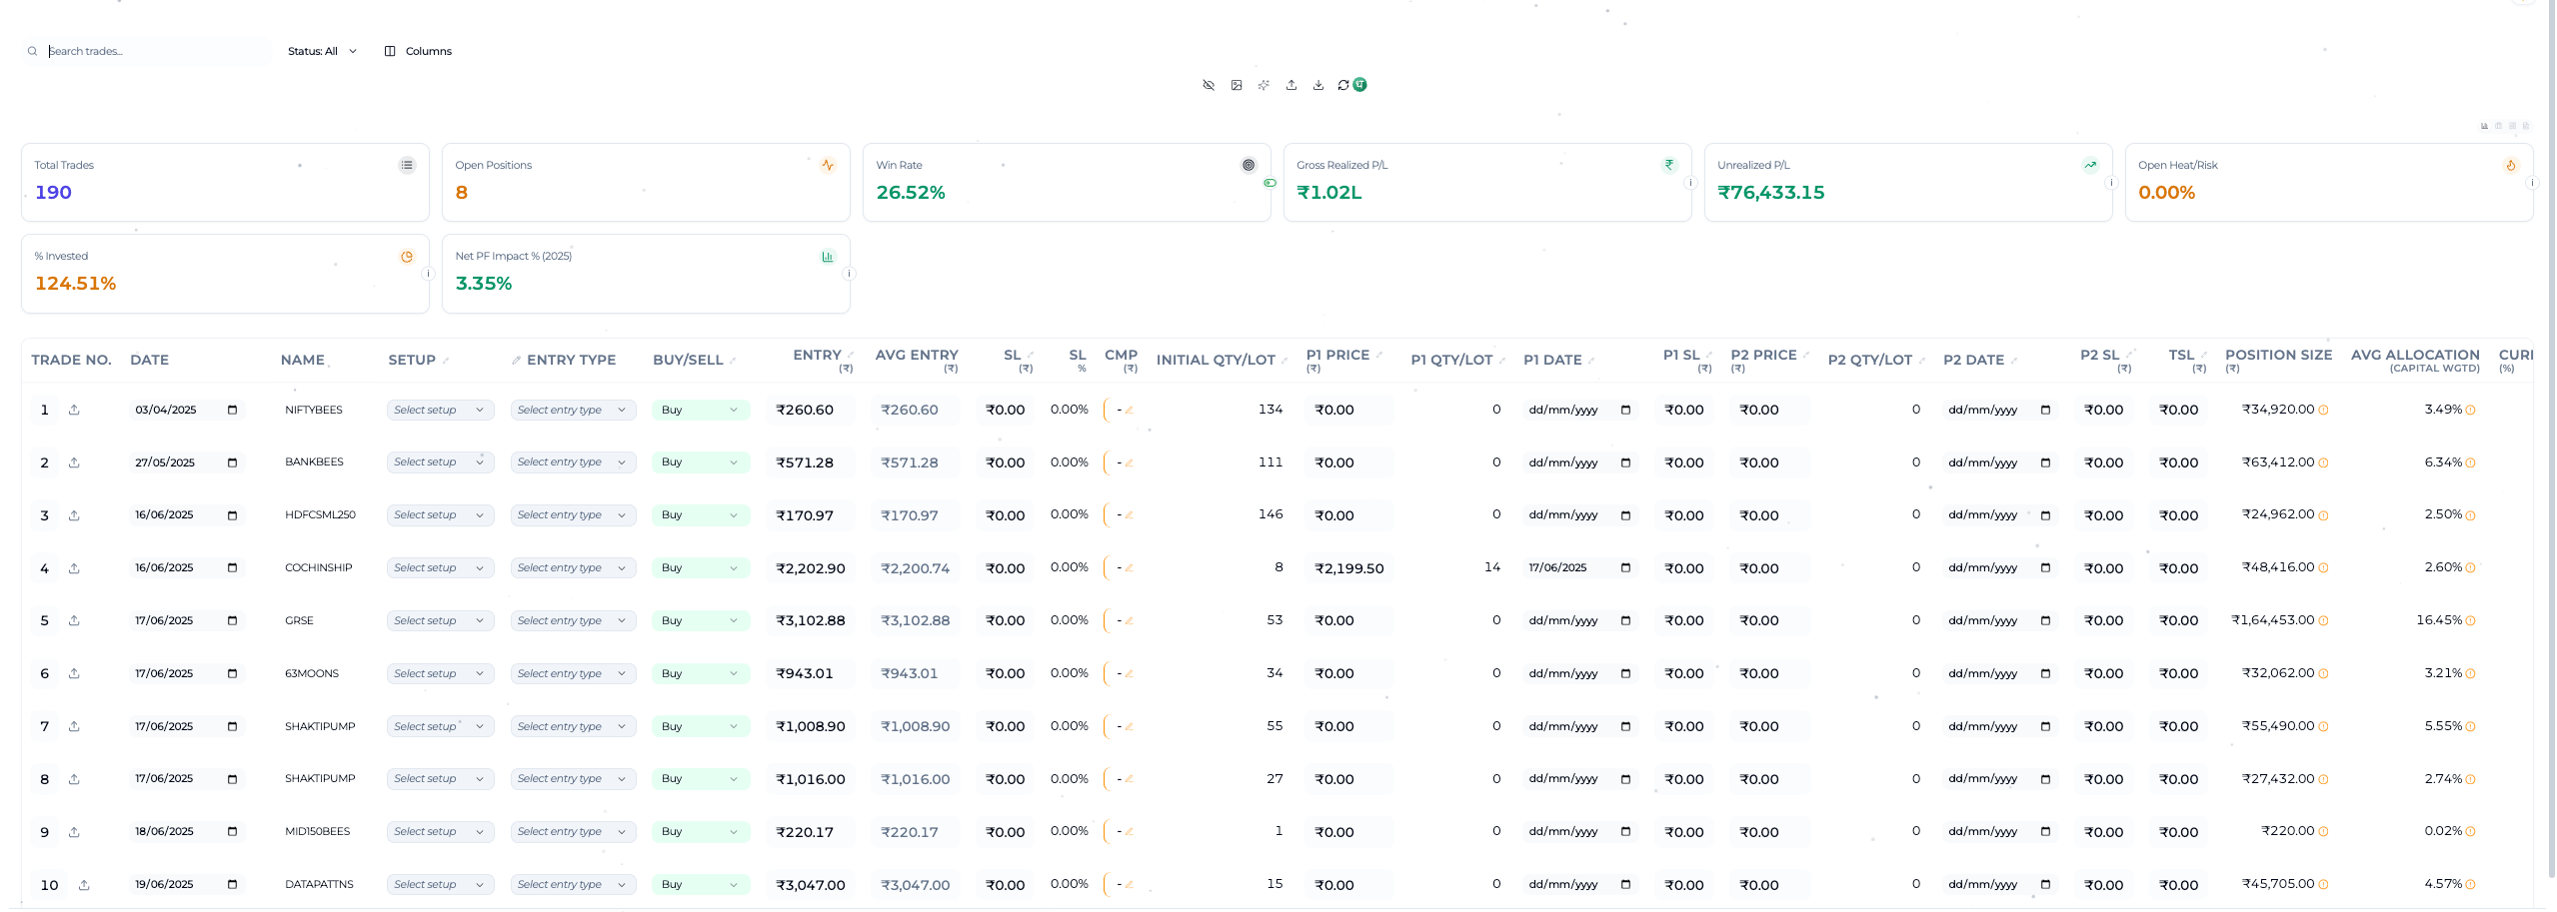
Task: Click the list icon on Total Trades card
Action: 407,166
